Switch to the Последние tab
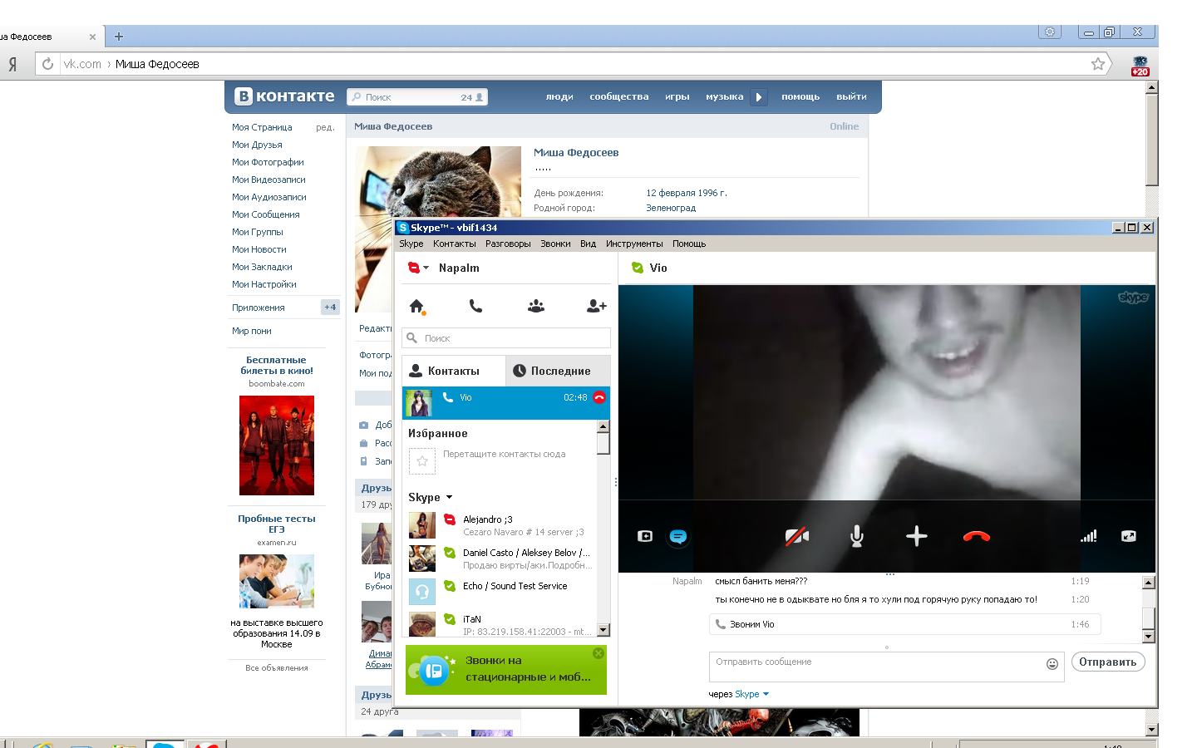This screenshot has height=748, width=1197. click(558, 371)
